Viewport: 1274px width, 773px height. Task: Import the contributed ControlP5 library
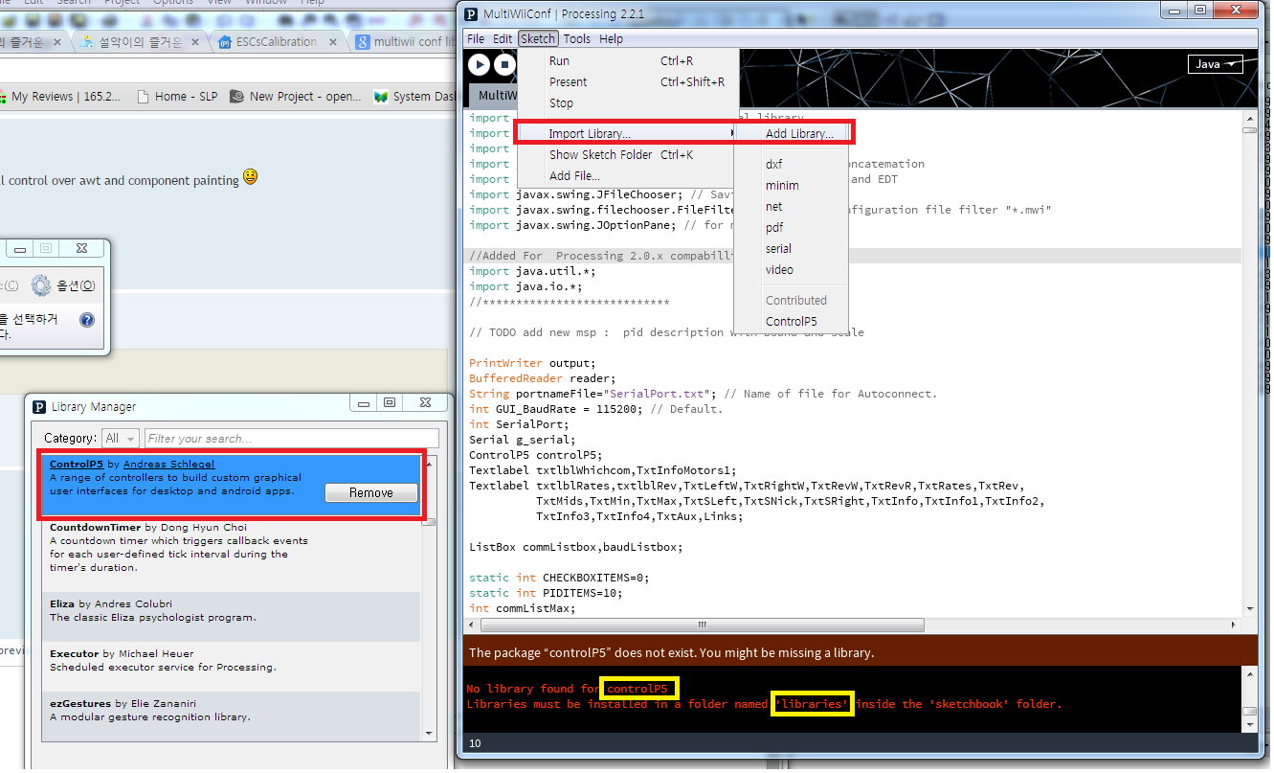(792, 321)
